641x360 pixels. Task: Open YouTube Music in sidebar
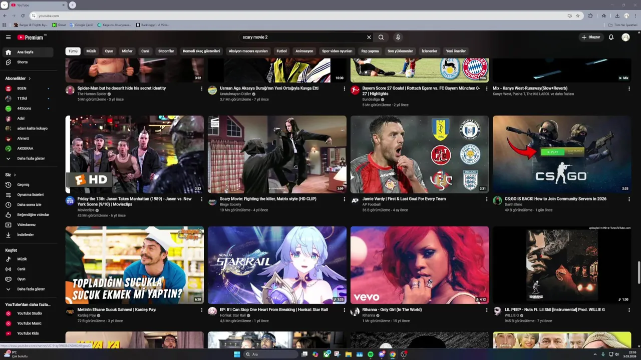pyautogui.click(x=29, y=323)
